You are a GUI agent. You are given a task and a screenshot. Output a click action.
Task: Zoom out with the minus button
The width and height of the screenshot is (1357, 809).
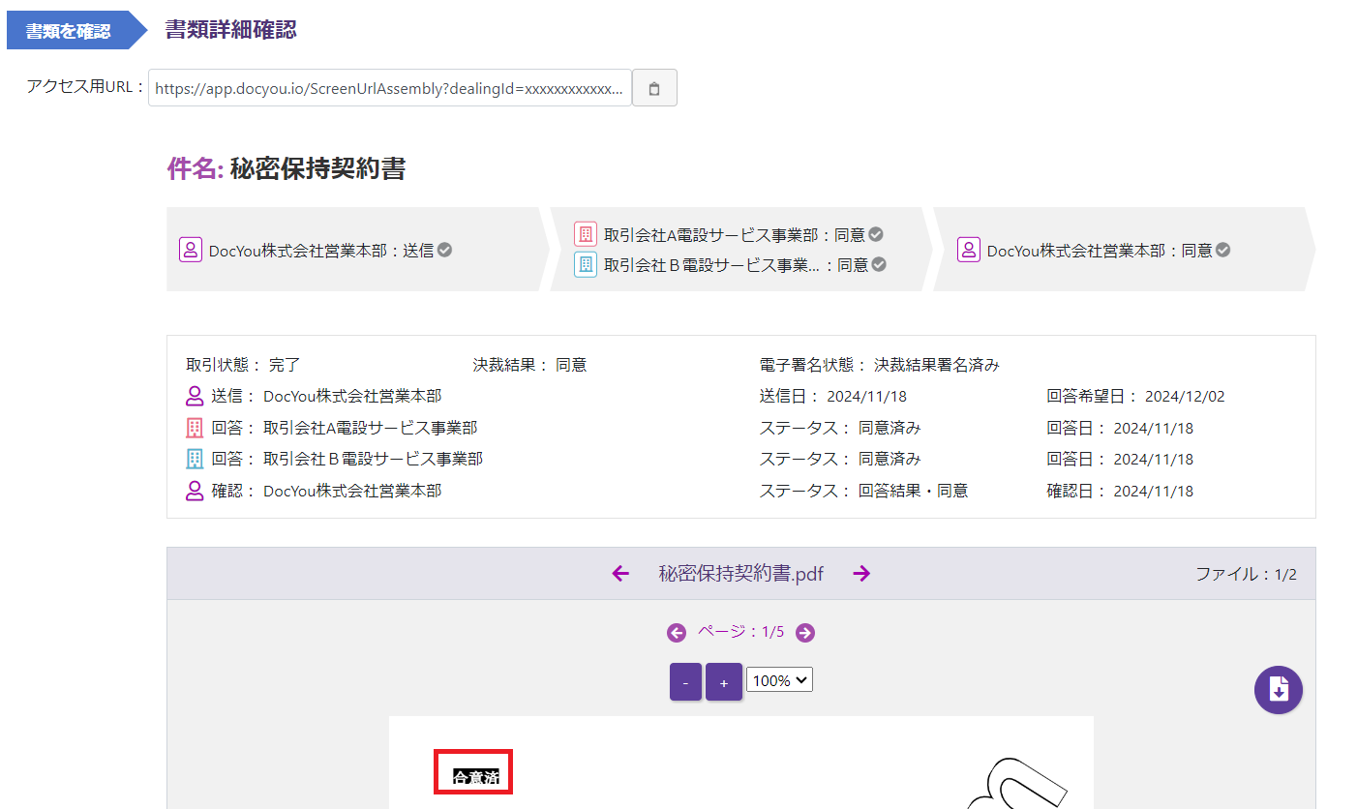click(685, 682)
